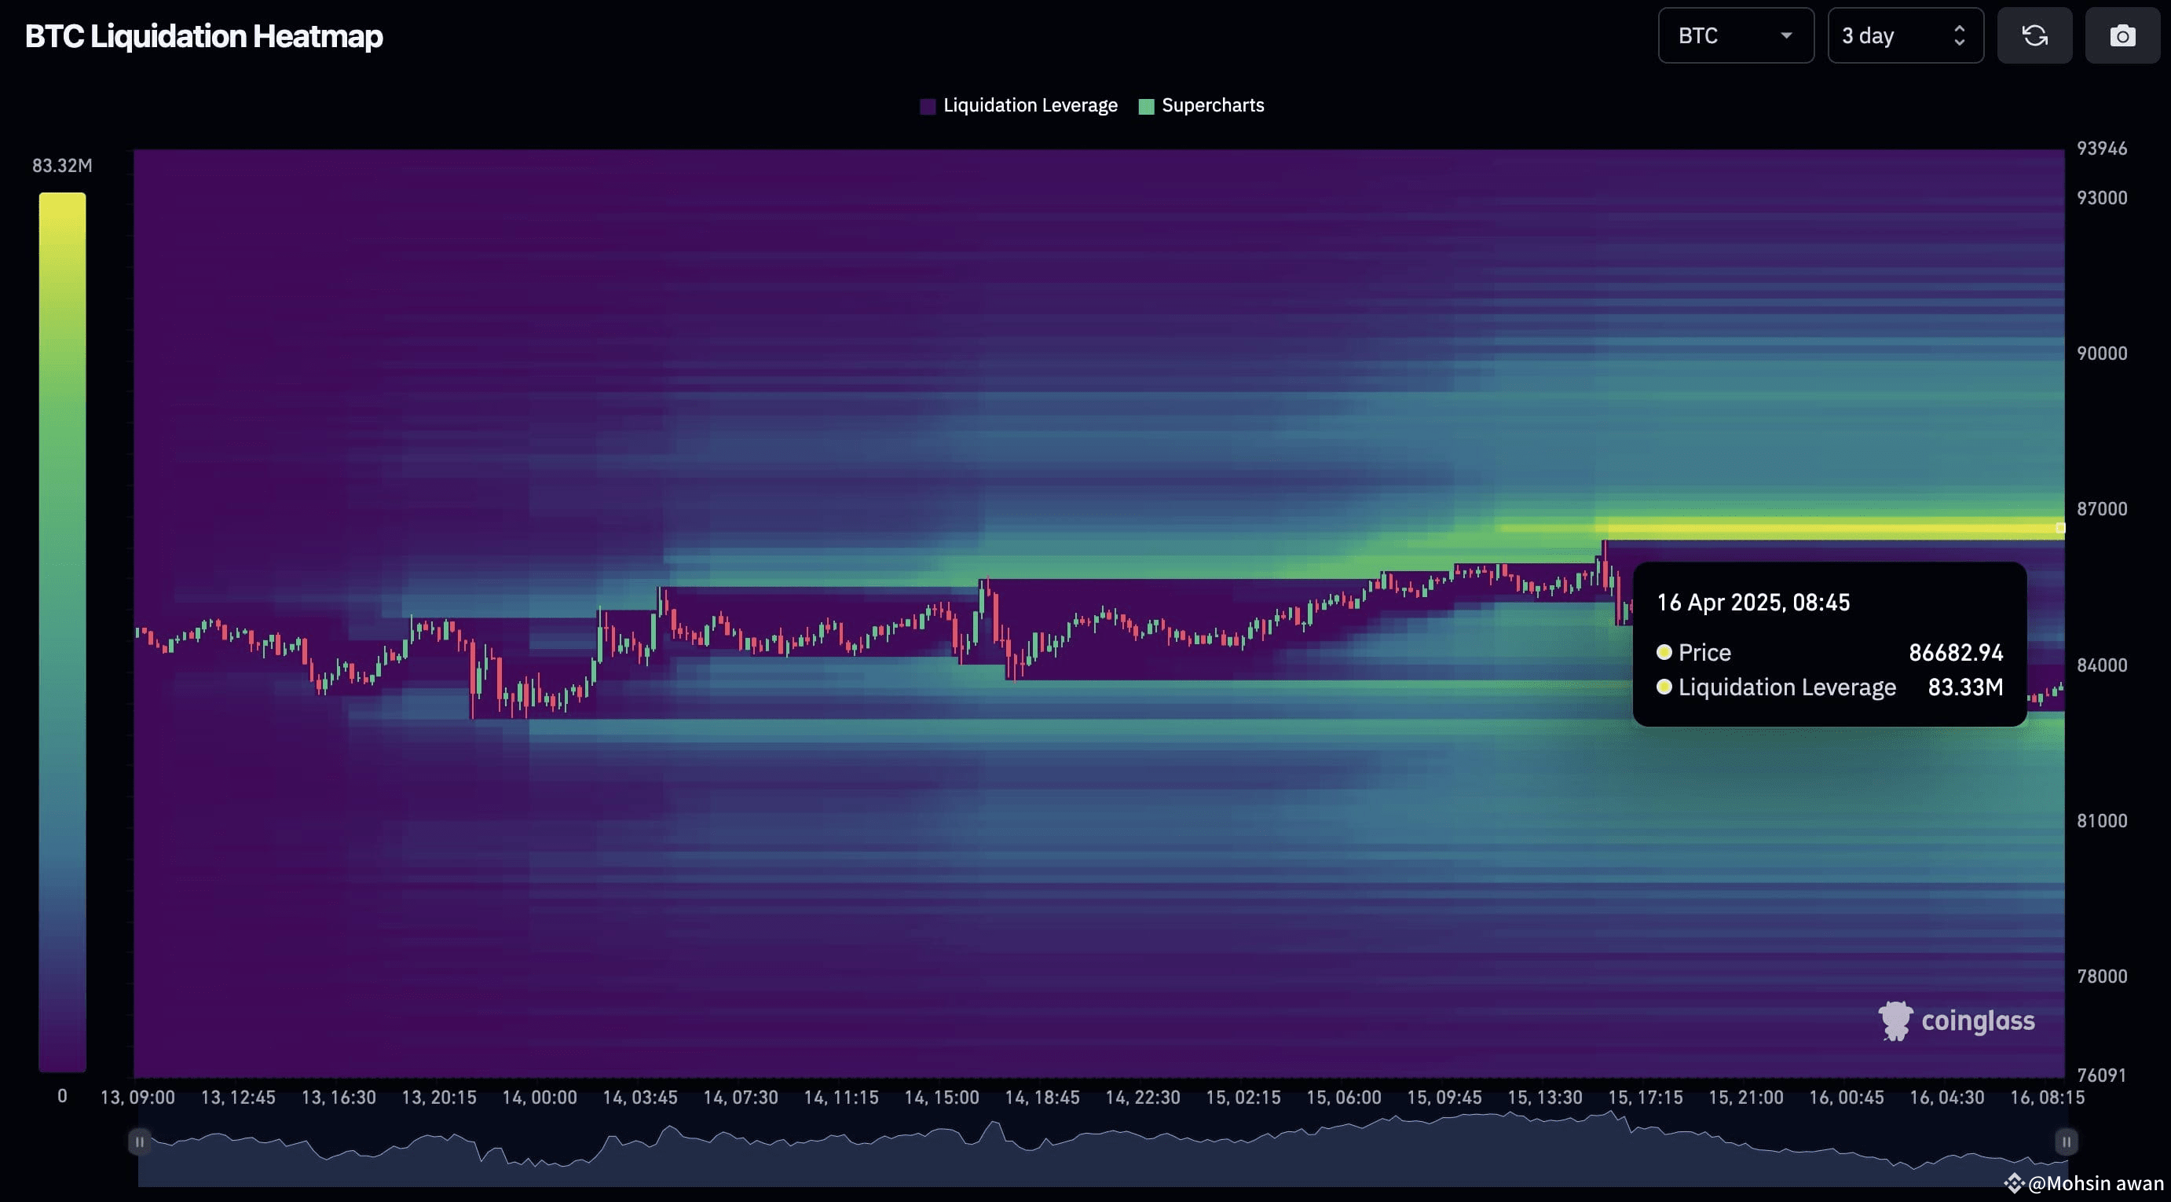The width and height of the screenshot is (2171, 1202).
Task: Click the left zoom slider handle
Action: coord(140,1142)
